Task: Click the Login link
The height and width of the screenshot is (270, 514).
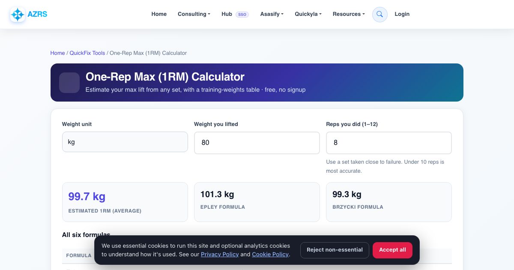Action: pos(402,14)
